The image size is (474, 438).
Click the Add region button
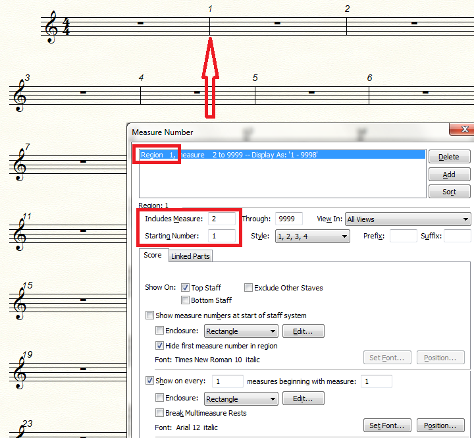(449, 175)
